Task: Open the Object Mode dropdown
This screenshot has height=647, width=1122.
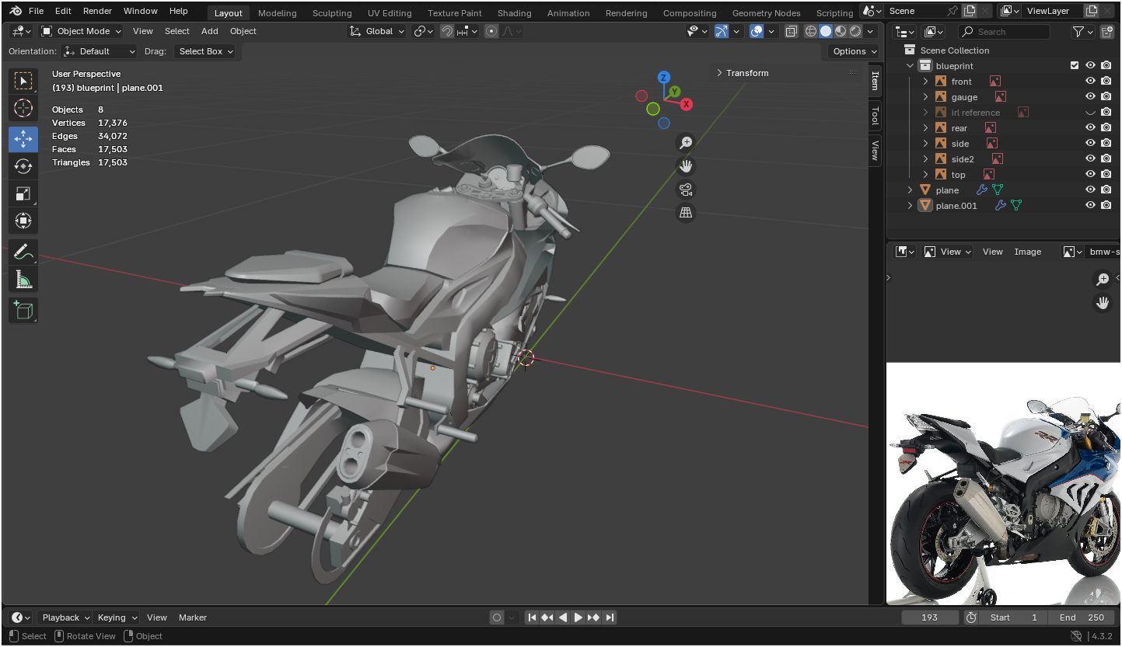Action: click(x=81, y=31)
